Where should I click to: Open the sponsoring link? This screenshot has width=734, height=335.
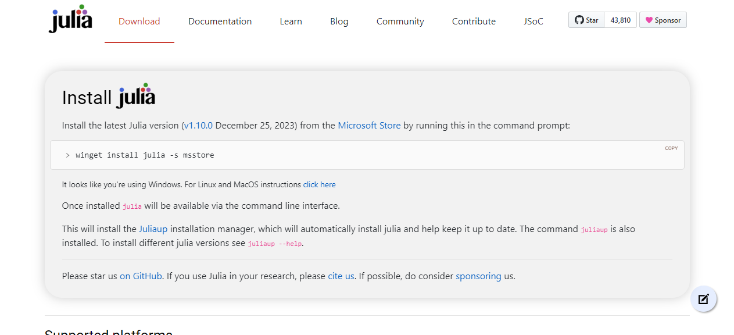click(x=478, y=276)
